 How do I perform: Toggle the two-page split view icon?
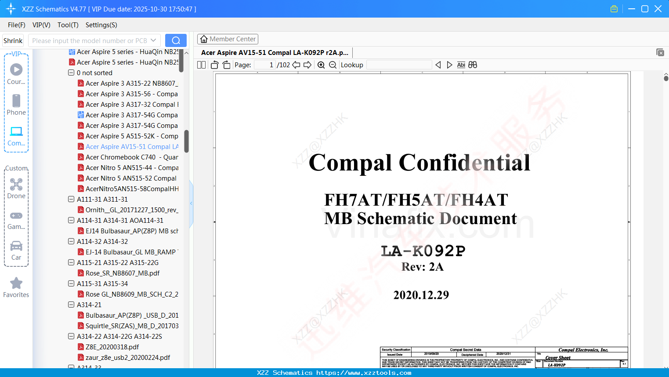pyautogui.click(x=201, y=65)
